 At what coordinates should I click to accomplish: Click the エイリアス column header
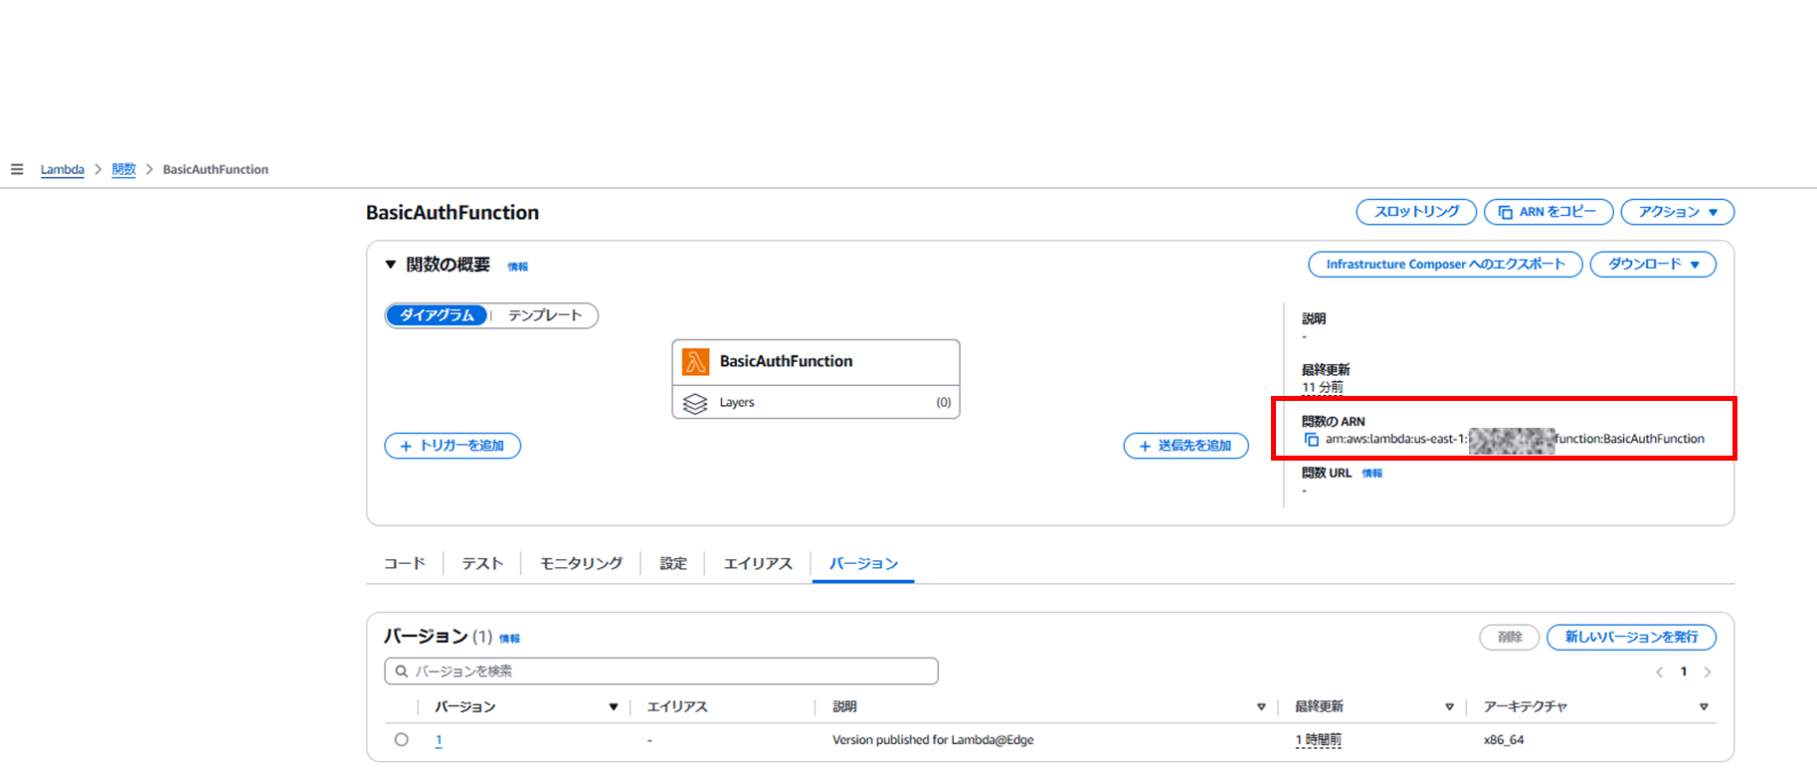677,707
